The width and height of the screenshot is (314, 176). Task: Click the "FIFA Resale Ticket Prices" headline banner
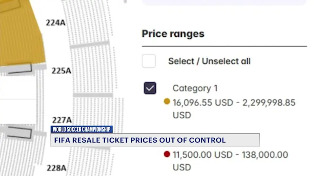[155, 140]
